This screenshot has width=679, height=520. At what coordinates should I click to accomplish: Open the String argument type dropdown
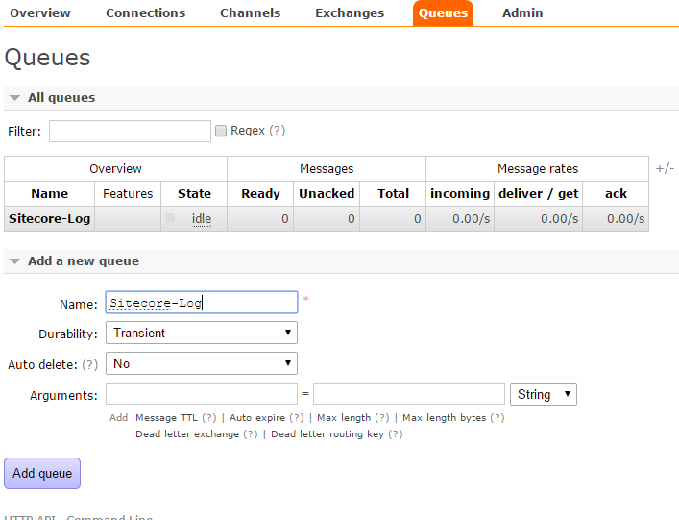[x=544, y=394]
